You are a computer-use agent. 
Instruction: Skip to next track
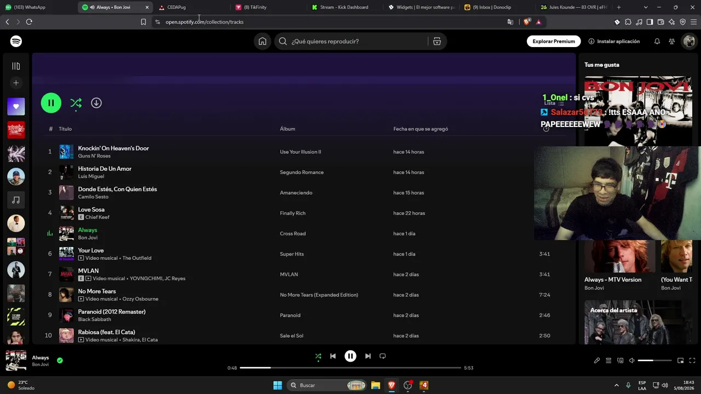[368, 356]
